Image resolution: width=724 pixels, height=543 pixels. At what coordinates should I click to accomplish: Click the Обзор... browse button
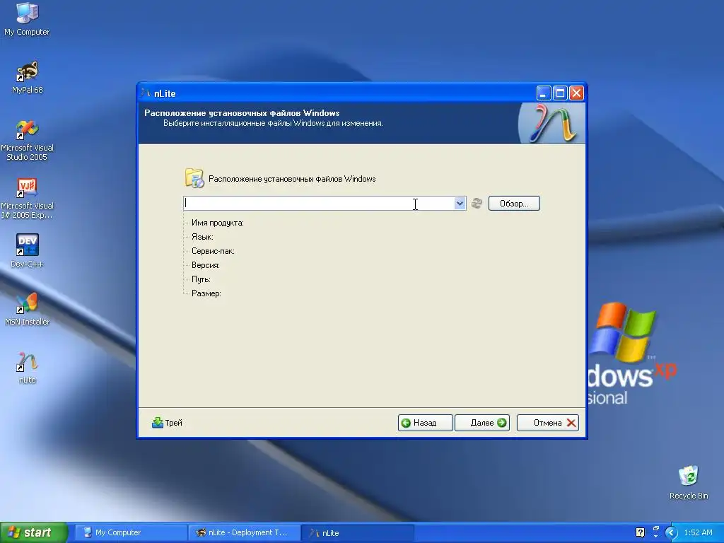(x=514, y=203)
